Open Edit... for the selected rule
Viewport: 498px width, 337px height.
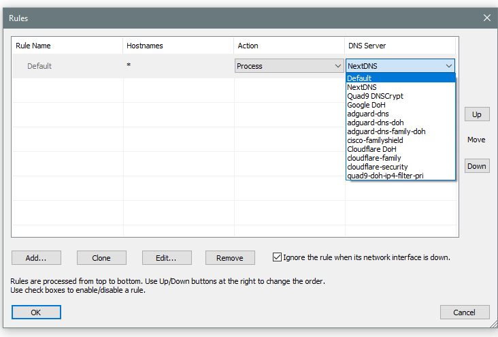[167, 258]
